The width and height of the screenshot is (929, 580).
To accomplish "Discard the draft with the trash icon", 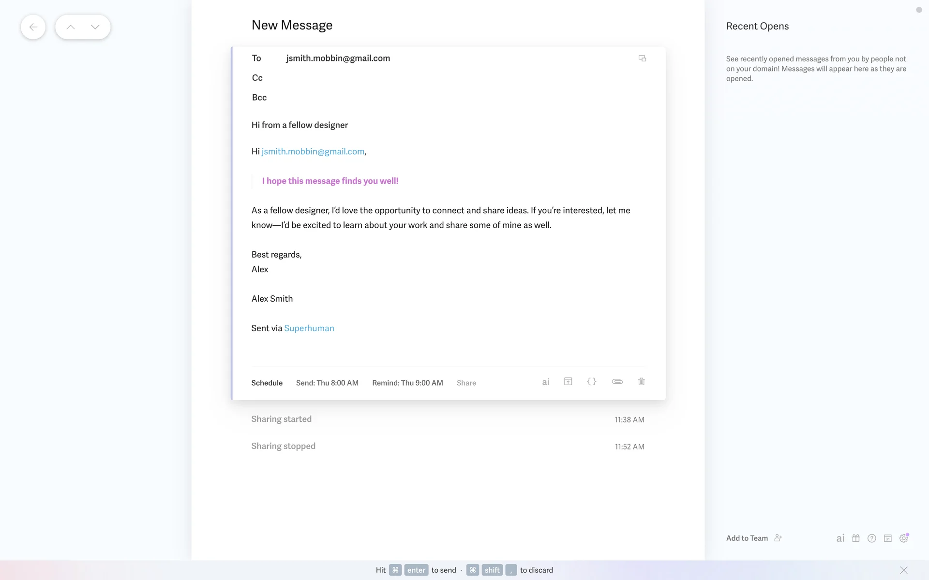I will click(x=641, y=382).
